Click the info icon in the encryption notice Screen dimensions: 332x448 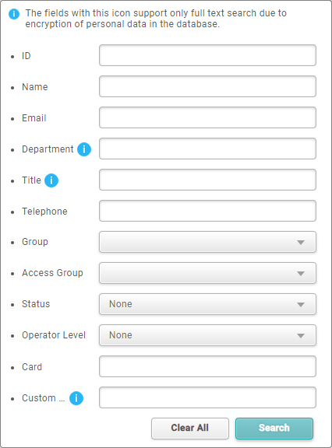click(x=14, y=14)
